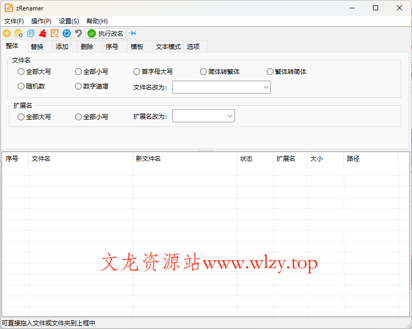
Task: Select the 随机数 radio button
Action: coord(31,86)
